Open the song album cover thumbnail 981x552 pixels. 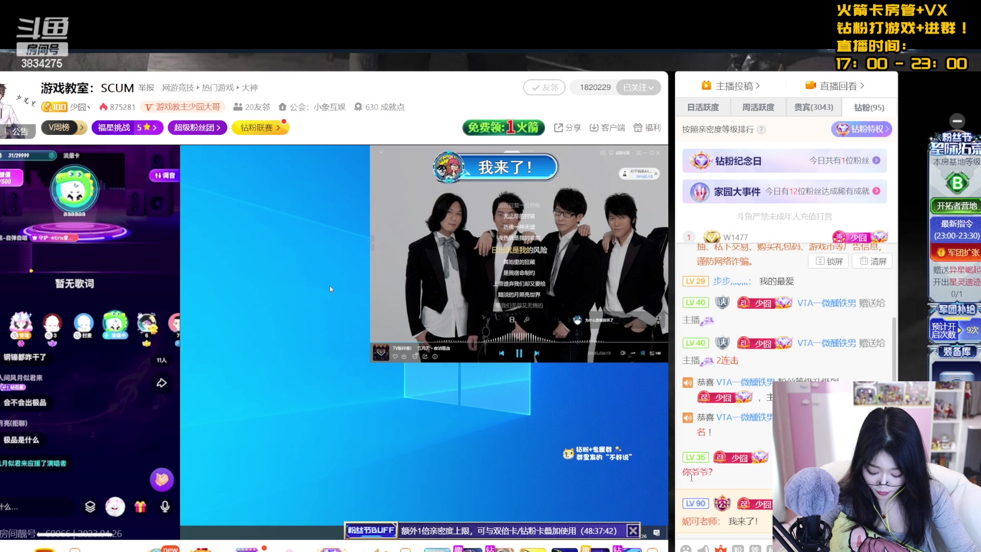click(381, 353)
